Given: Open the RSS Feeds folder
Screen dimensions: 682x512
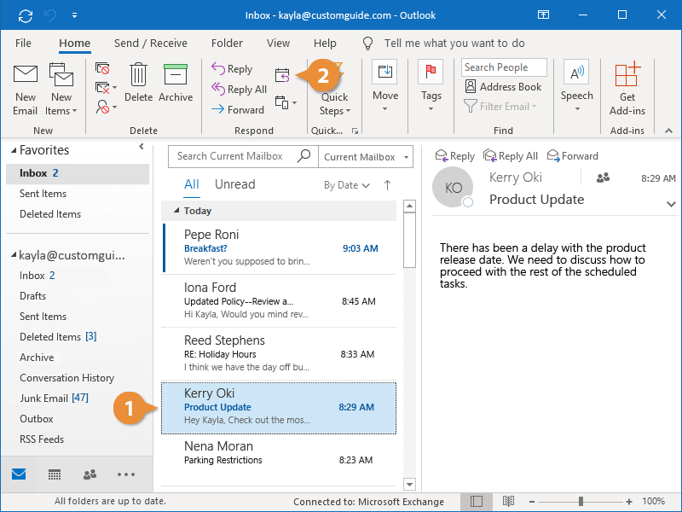Looking at the screenshot, I should (x=42, y=439).
